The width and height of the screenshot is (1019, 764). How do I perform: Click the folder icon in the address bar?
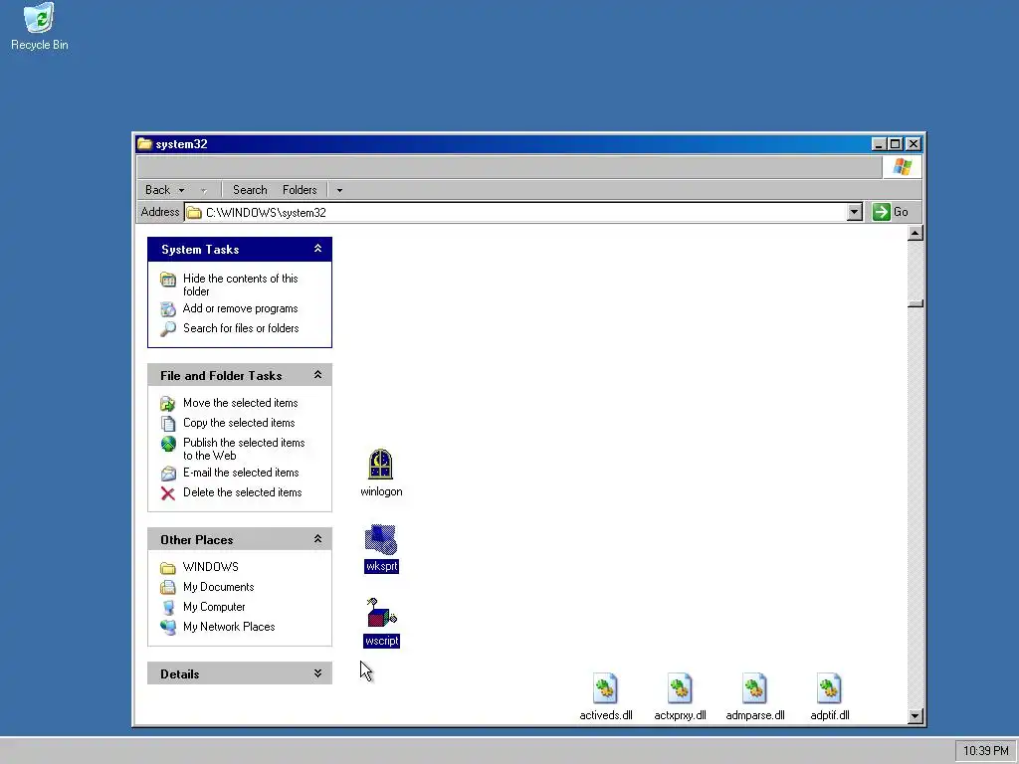194,213
